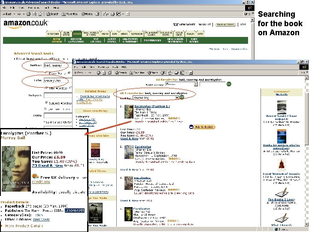
Task: Open the DVD tab on Amazon
Action: [115, 34]
